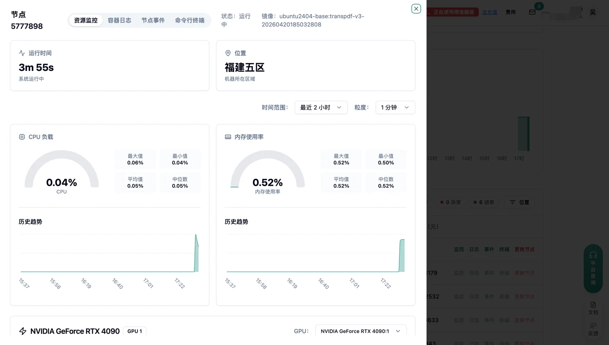
Task: Click the red 正在使用授信额度 warning badge
Action: tap(453, 12)
